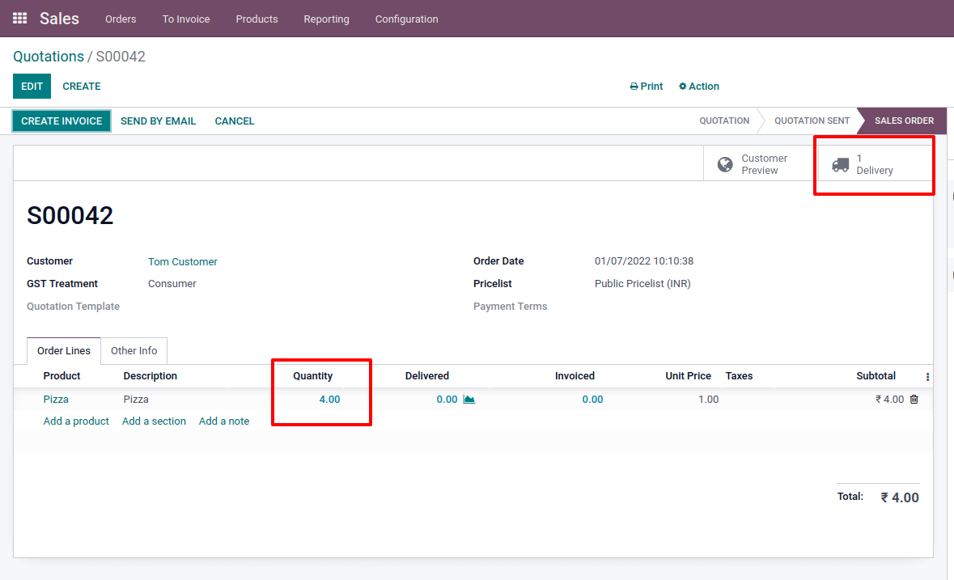Sort by the Description column header

(151, 375)
